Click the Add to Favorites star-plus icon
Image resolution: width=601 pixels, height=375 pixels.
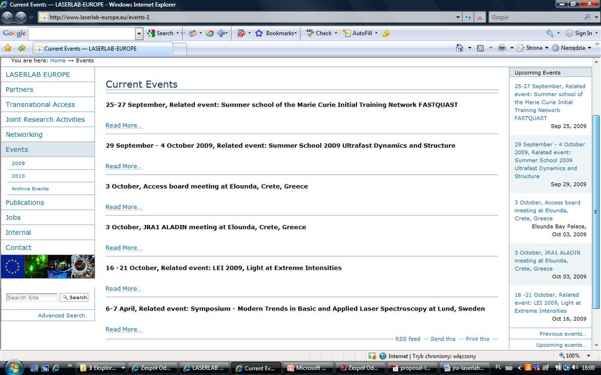click(22, 48)
